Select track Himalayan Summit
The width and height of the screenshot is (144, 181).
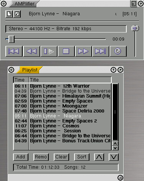[62, 96]
